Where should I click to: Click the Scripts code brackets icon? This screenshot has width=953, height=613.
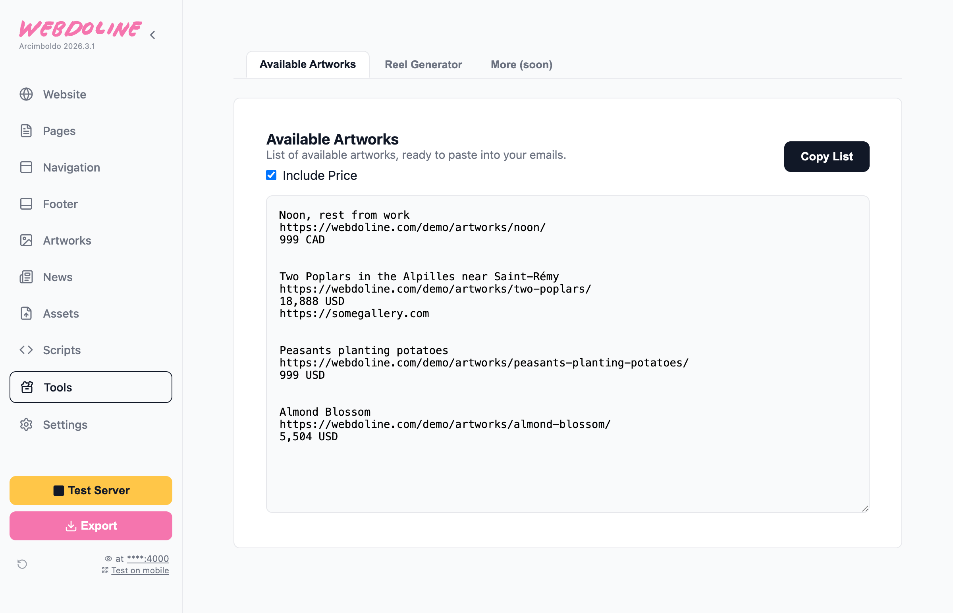tap(26, 350)
